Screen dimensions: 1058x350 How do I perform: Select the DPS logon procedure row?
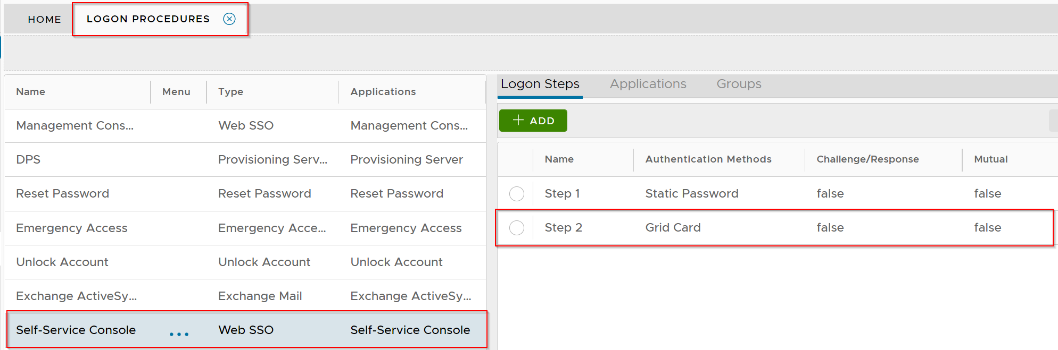[x=28, y=160]
